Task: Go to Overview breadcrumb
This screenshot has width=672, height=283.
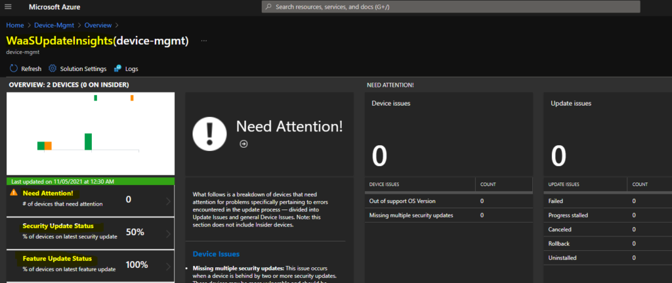Action: point(98,26)
